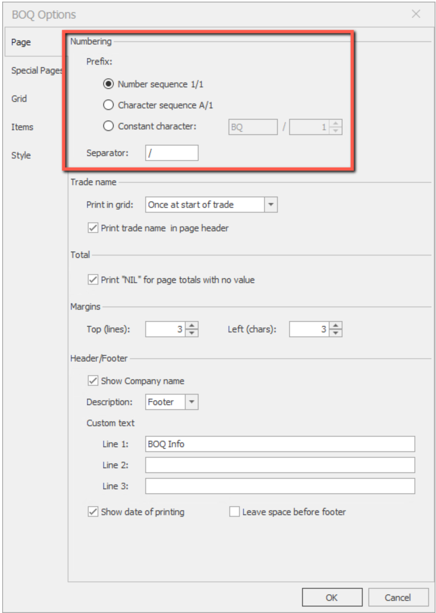
Task: Uncheck Print "NIL" for page totals
Action: tap(92, 280)
